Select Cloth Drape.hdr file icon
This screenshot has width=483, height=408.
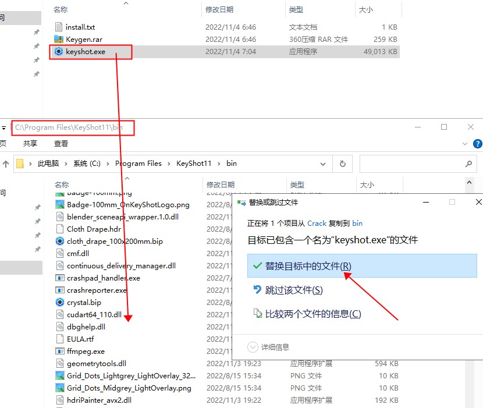click(59, 229)
